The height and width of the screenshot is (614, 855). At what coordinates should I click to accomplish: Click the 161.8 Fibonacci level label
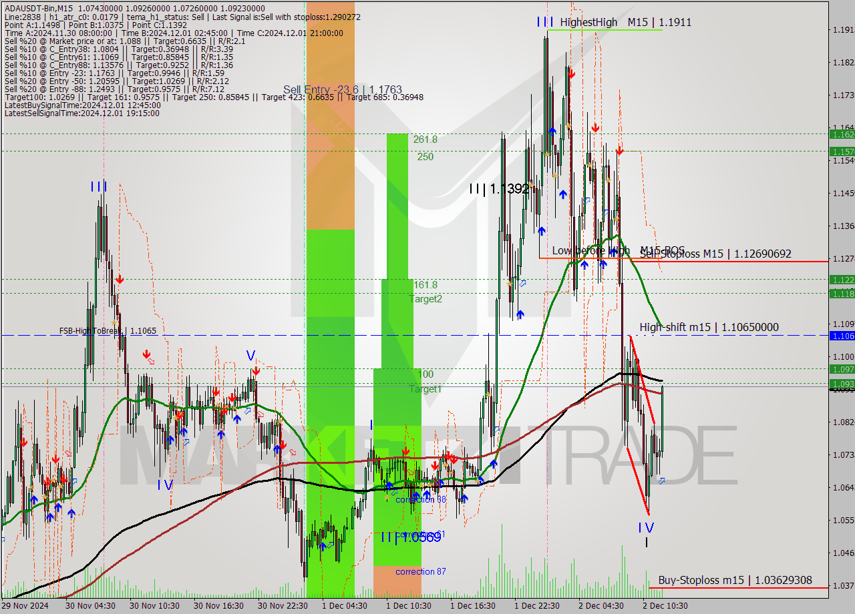click(425, 284)
